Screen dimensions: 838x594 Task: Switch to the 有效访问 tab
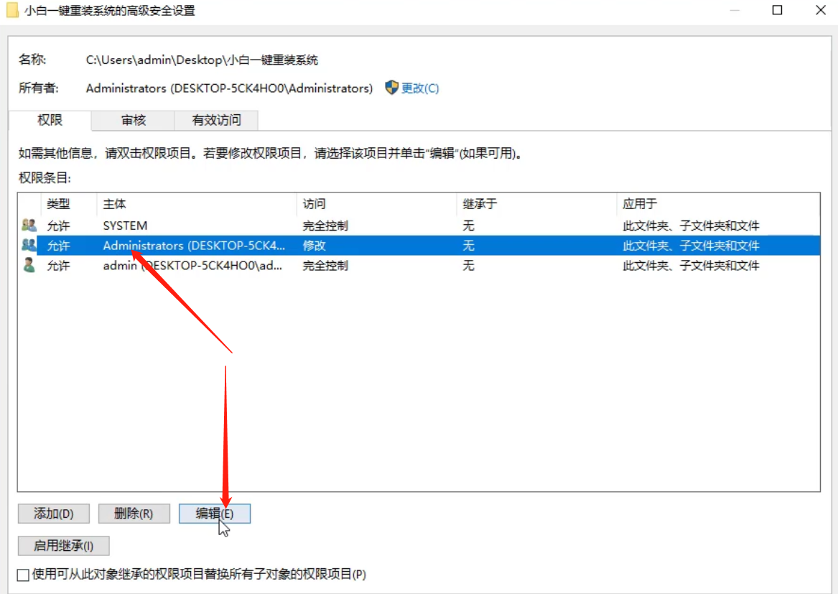(215, 120)
